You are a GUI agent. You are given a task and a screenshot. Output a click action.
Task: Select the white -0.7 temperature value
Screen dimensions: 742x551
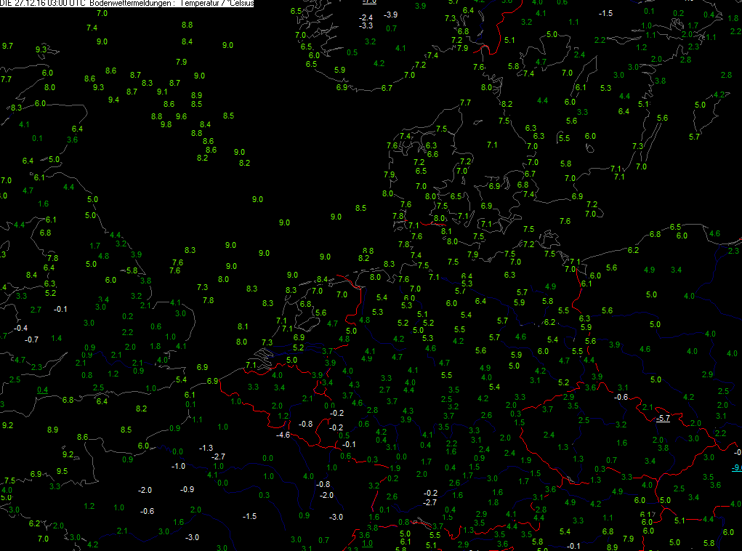pyautogui.click(x=32, y=340)
